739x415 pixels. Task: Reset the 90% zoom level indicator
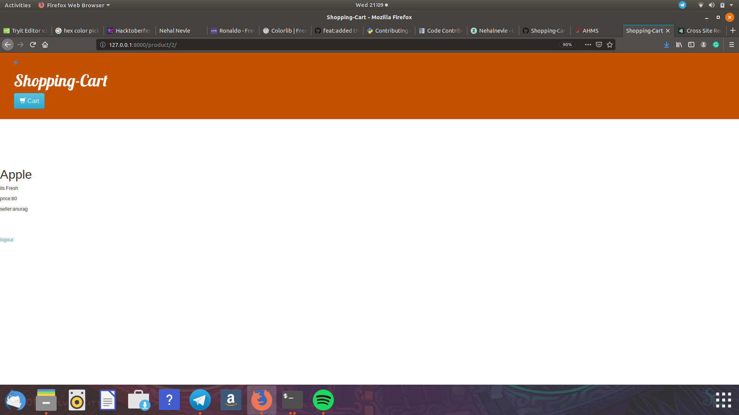pos(567,45)
